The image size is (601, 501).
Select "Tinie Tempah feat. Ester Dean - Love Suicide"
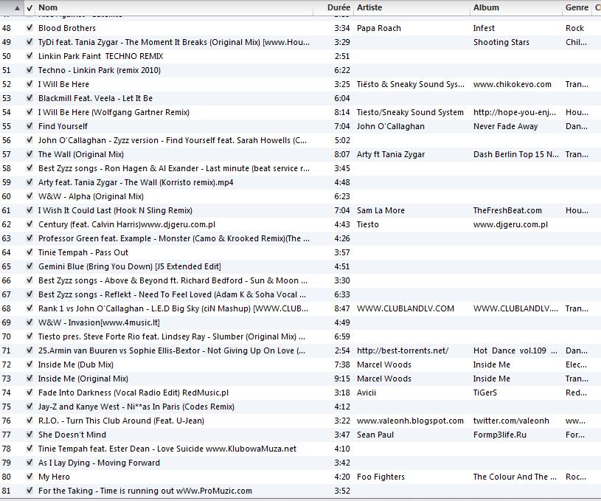pos(167,449)
